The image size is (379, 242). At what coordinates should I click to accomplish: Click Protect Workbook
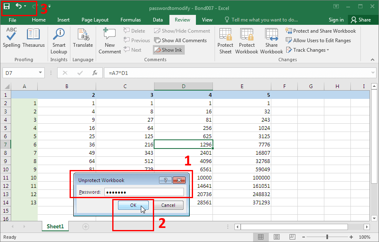(x=246, y=40)
